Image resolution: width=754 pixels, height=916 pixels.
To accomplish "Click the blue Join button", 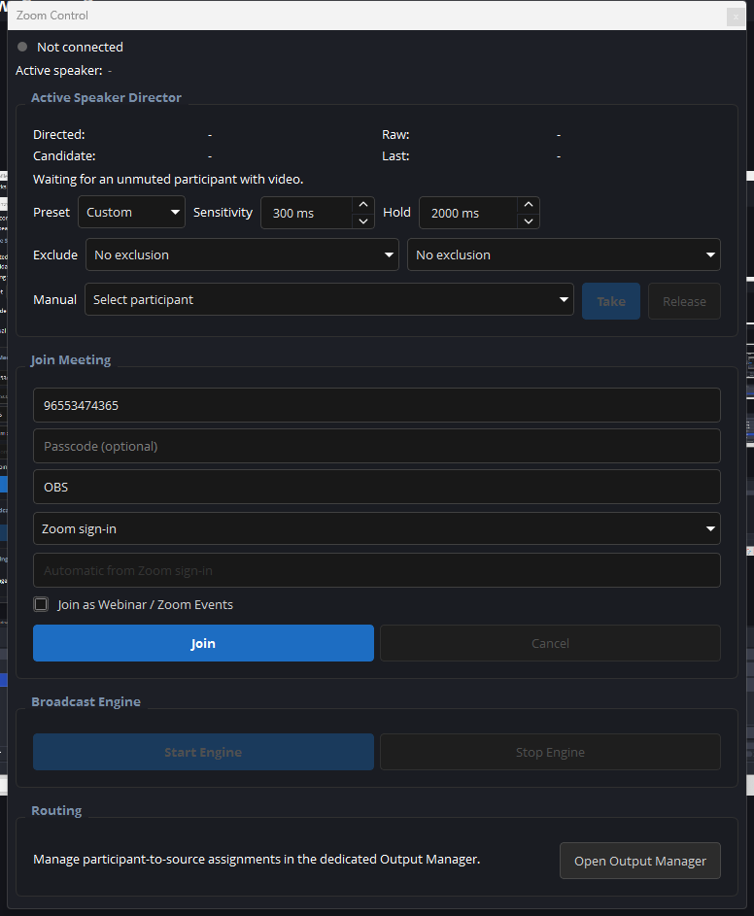I will point(203,643).
